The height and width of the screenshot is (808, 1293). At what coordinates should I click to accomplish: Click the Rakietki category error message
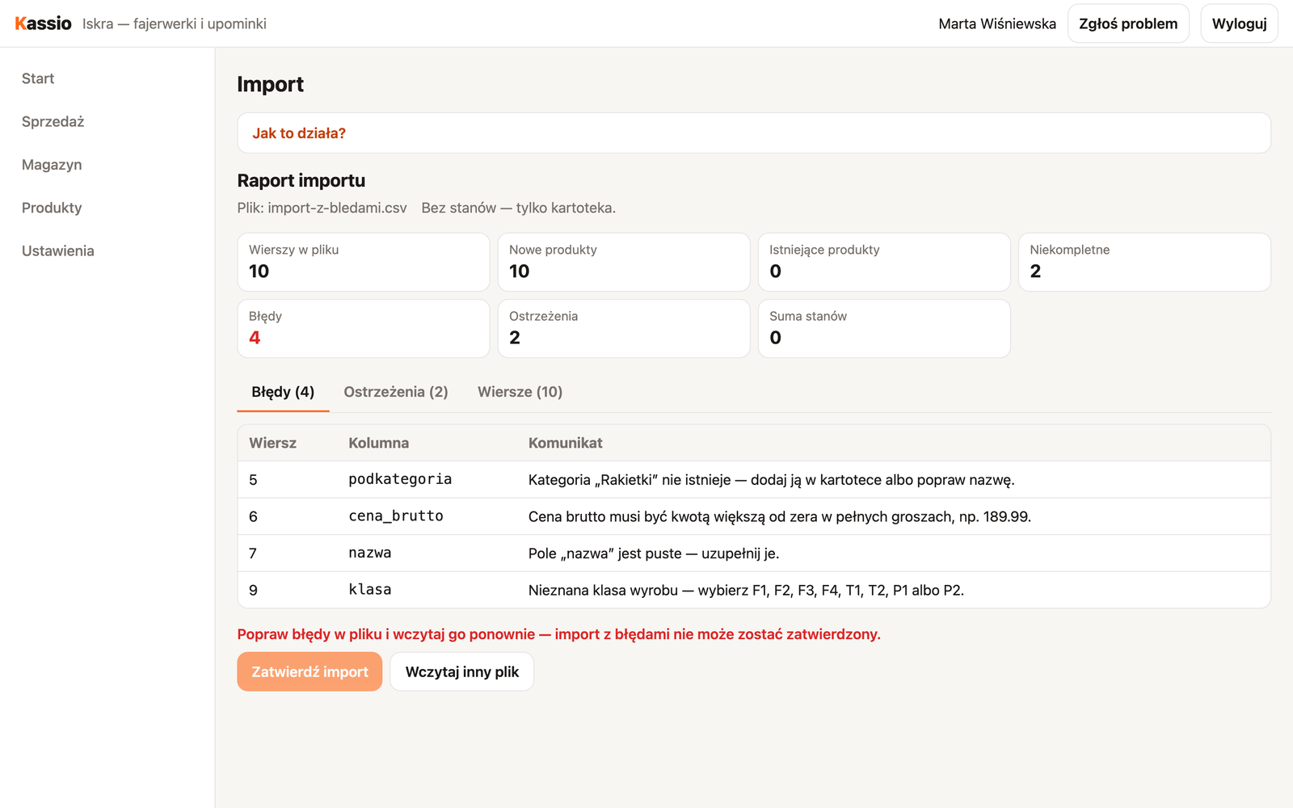pos(771,480)
